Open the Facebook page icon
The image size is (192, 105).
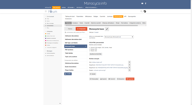(x=146, y=3)
